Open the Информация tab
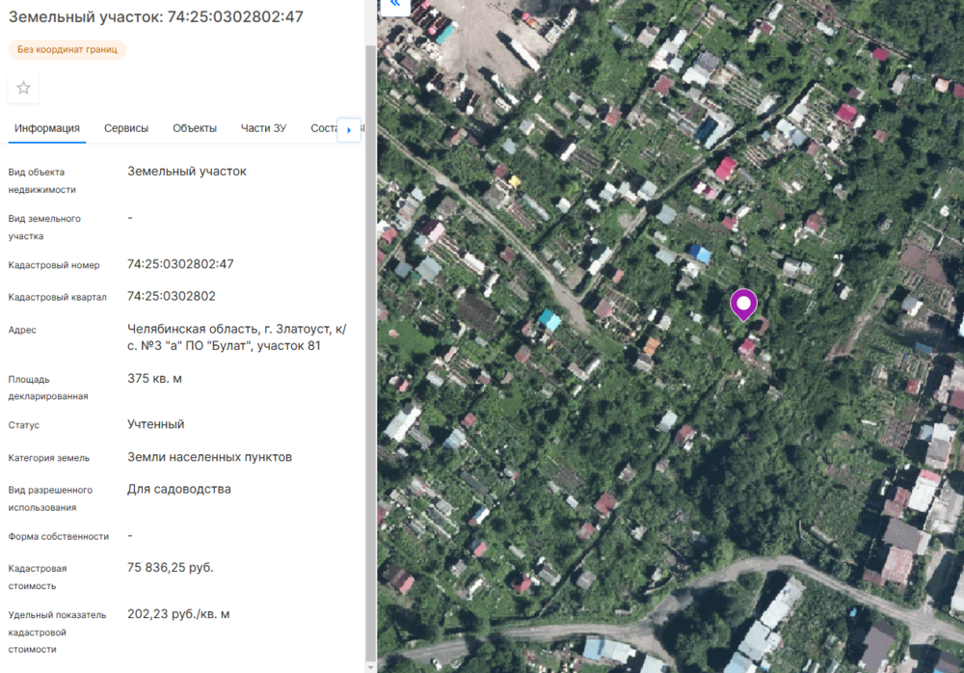 point(46,128)
